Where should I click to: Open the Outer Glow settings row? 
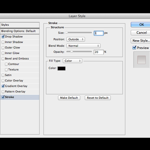pos(20,48)
